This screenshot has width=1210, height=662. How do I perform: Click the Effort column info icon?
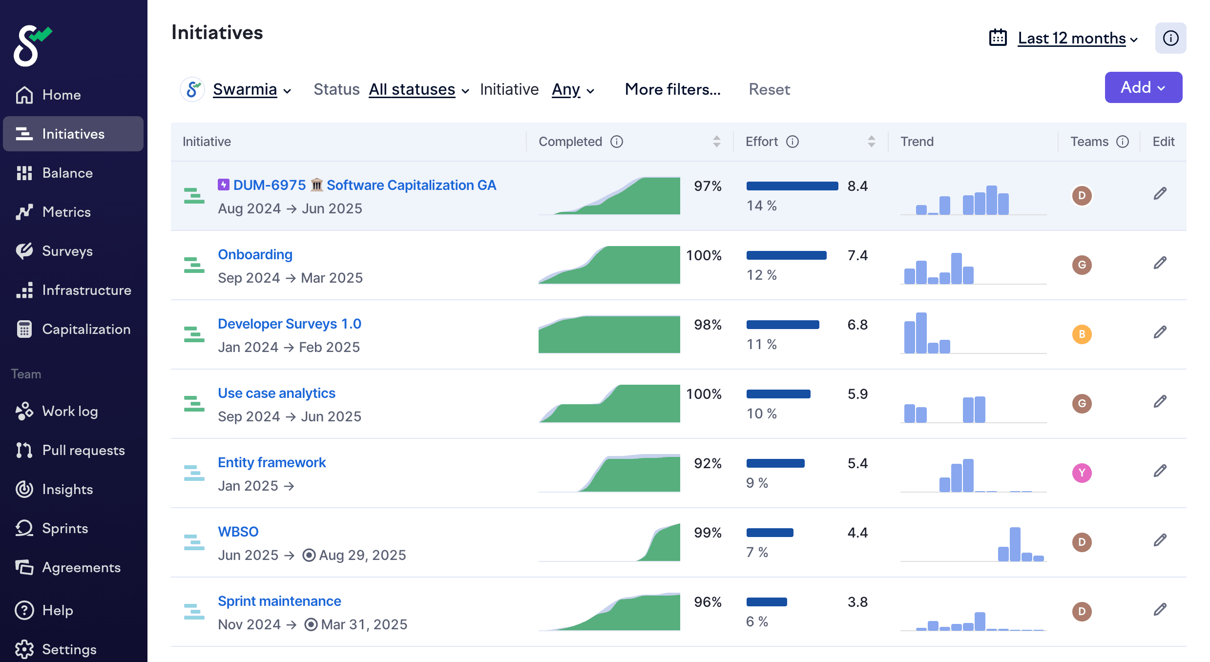792,142
